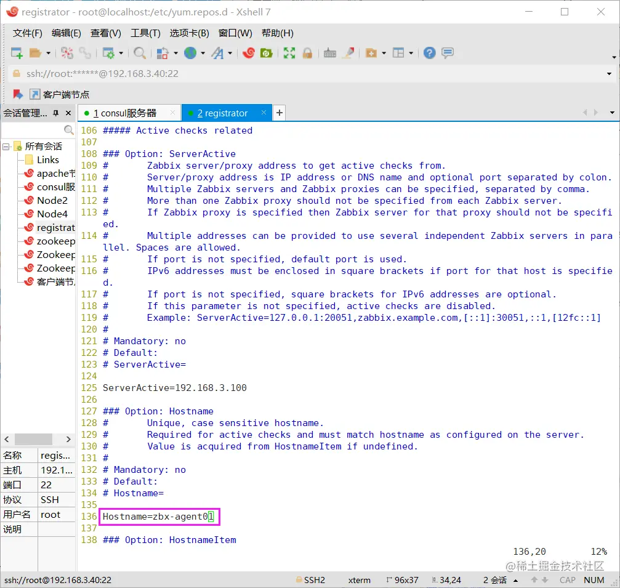
Task: Click the Font toolbar icon
Action: click(217, 52)
